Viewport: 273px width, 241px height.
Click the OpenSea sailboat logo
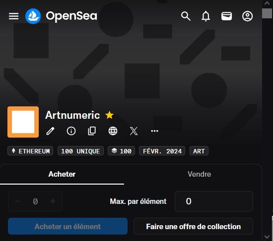point(33,16)
